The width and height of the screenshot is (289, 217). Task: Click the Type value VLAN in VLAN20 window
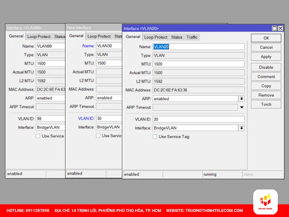(x=198, y=55)
